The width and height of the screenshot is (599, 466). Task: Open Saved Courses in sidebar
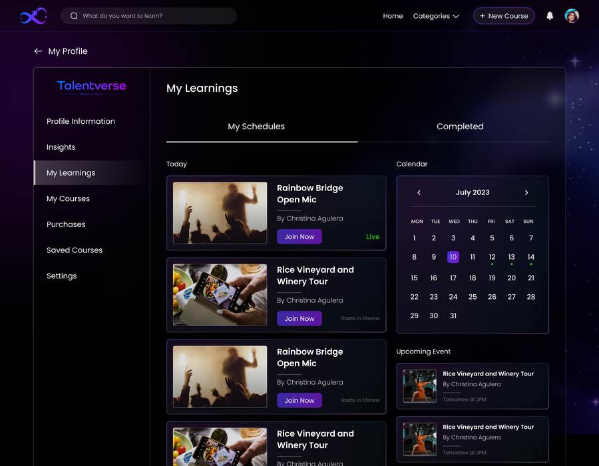click(x=75, y=250)
